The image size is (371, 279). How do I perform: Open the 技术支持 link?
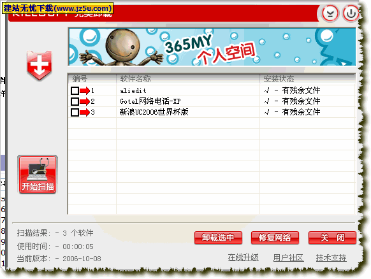point(331,257)
